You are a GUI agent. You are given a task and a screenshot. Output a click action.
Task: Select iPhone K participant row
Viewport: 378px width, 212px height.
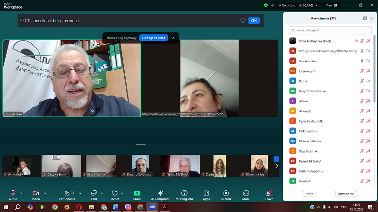click(330, 111)
